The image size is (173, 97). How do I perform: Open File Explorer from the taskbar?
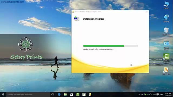(65, 95)
